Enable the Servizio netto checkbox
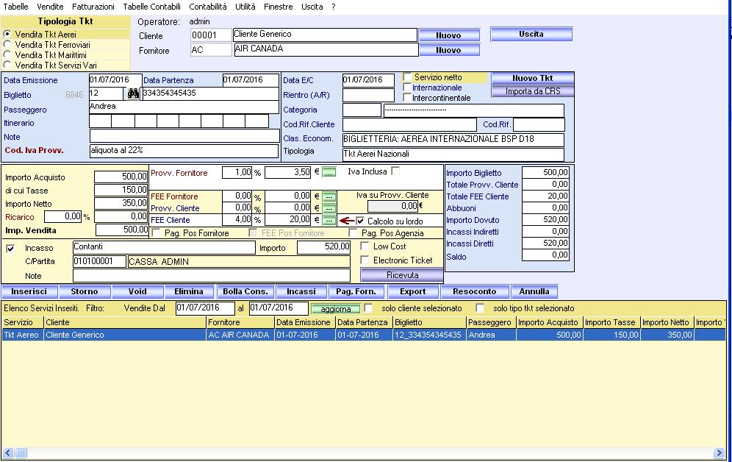 click(x=407, y=77)
